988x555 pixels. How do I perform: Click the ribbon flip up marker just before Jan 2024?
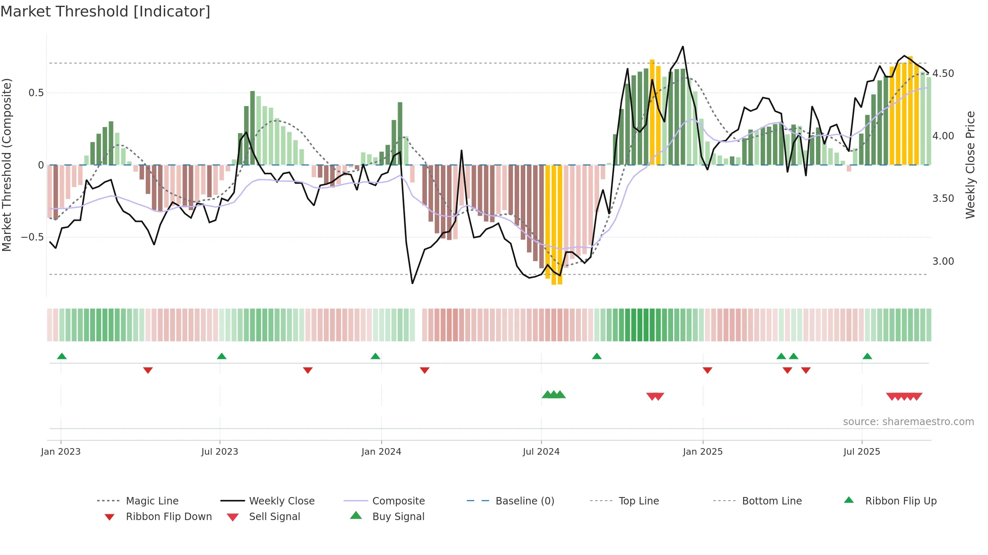[x=375, y=356]
